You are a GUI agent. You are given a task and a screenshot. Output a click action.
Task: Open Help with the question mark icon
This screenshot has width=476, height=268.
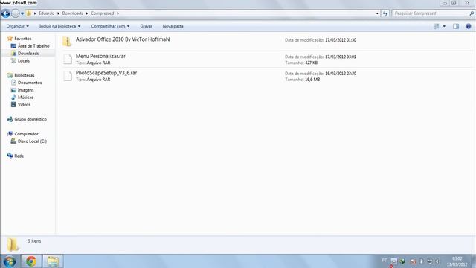point(469,27)
